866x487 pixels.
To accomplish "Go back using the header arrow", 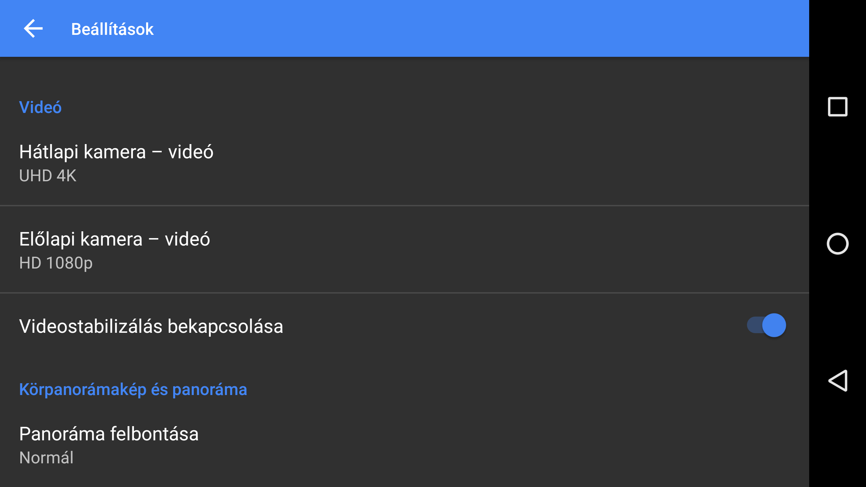I will tap(33, 28).
